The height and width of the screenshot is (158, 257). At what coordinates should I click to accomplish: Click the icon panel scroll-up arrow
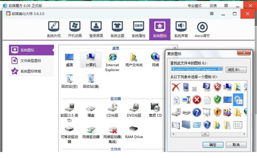[175, 48]
